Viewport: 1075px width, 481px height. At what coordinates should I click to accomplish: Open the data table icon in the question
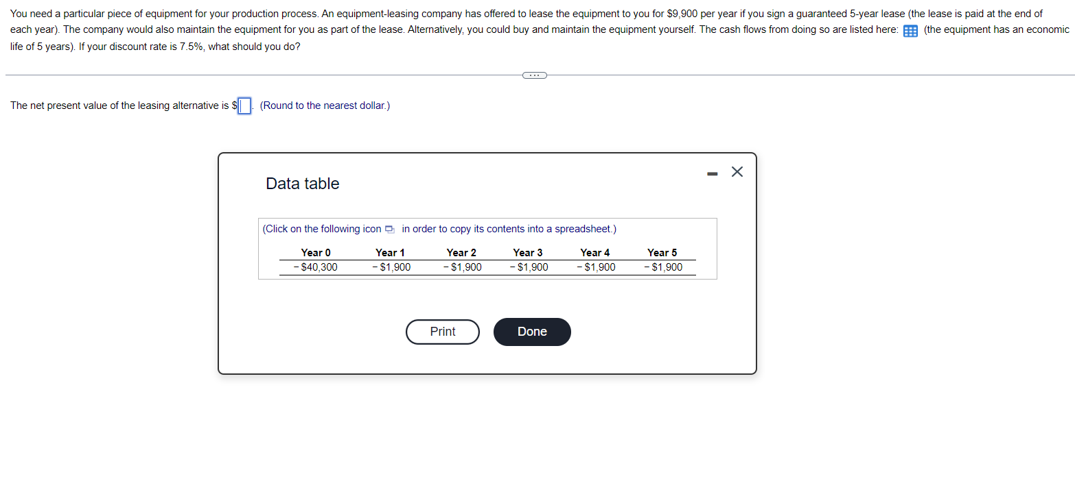tap(910, 30)
